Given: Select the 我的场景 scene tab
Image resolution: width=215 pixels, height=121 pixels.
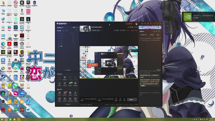Looking at the screenshot, I should point(59,31).
